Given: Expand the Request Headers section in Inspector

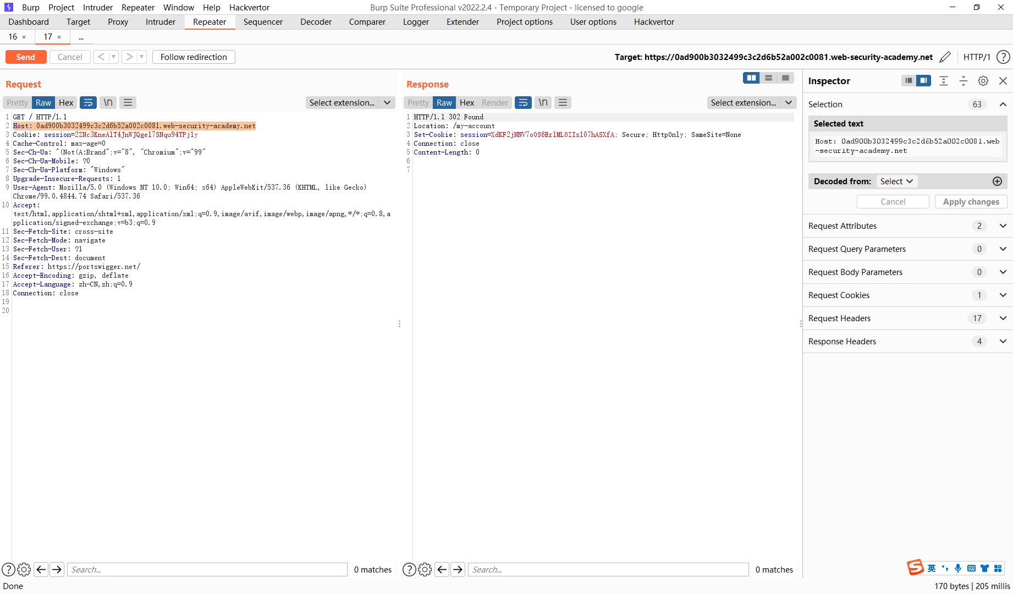Looking at the screenshot, I should (x=1003, y=318).
